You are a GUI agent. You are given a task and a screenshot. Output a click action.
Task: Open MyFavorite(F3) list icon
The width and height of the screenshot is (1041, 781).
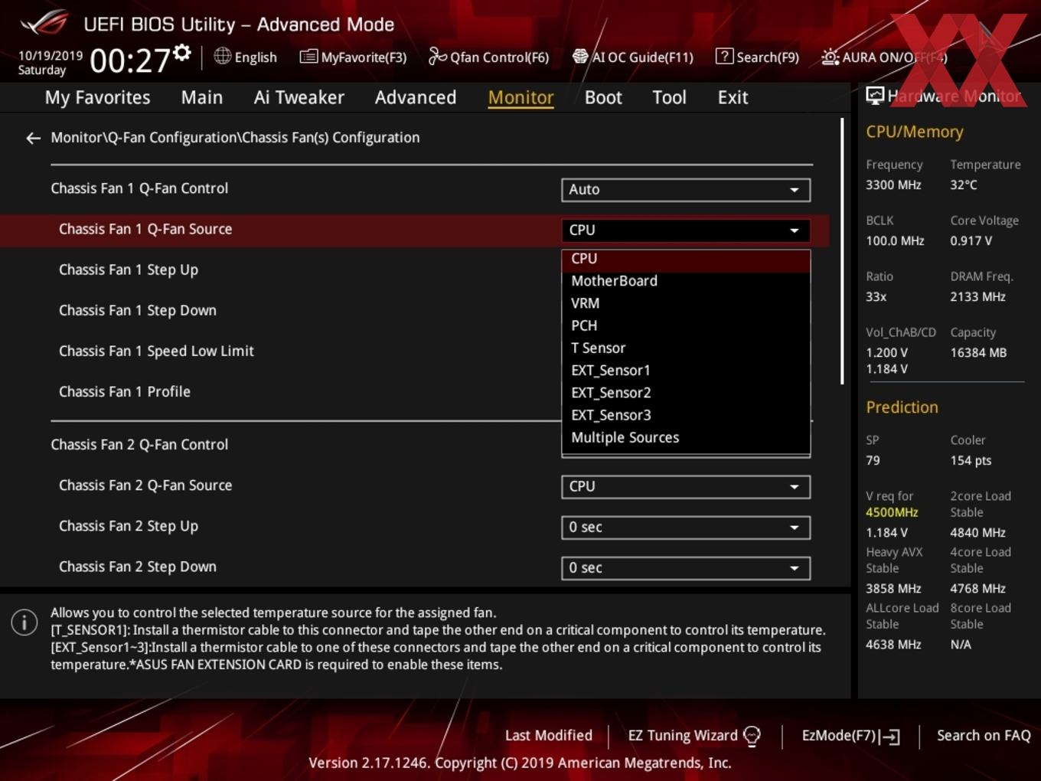click(308, 57)
